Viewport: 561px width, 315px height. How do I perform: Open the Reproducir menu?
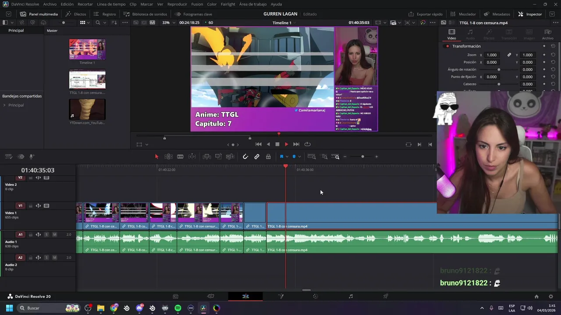click(x=177, y=4)
